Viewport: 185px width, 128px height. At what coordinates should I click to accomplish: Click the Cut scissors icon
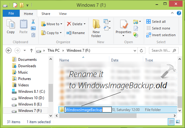33,22
